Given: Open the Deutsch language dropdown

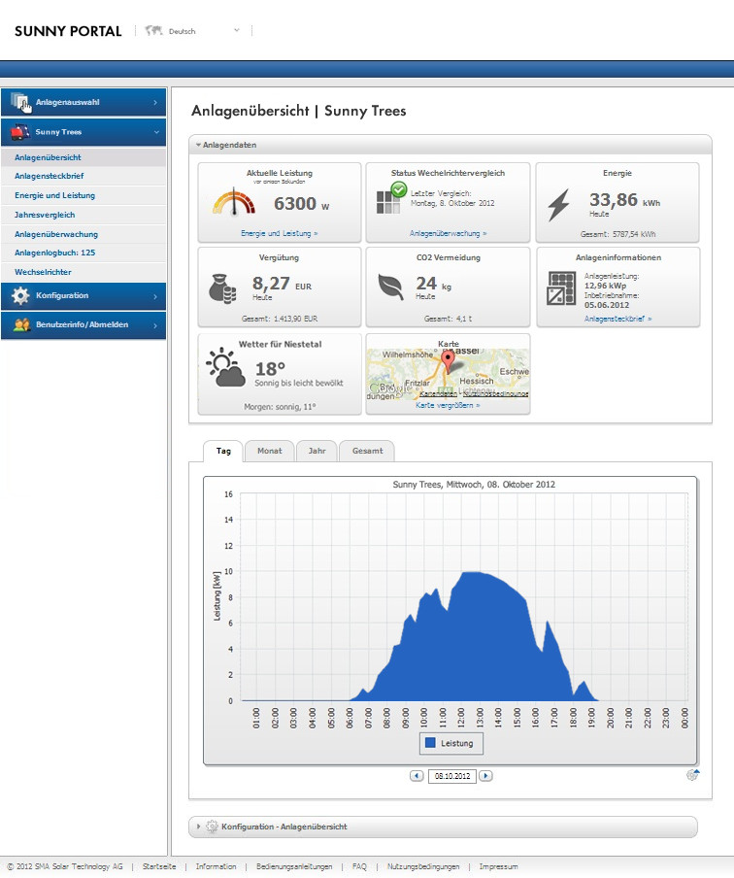Looking at the screenshot, I should (236, 31).
